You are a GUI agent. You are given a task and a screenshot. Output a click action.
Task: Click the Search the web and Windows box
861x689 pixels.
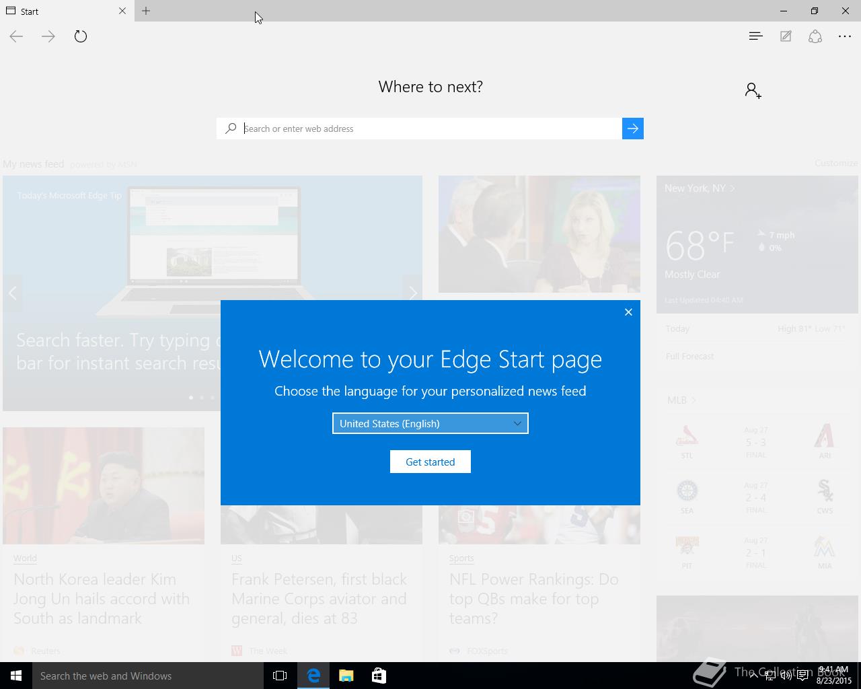148,676
